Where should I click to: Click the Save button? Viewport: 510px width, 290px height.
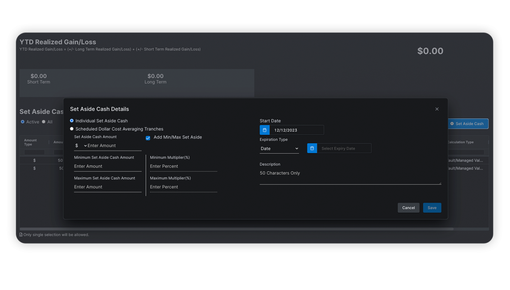(432, 208)
